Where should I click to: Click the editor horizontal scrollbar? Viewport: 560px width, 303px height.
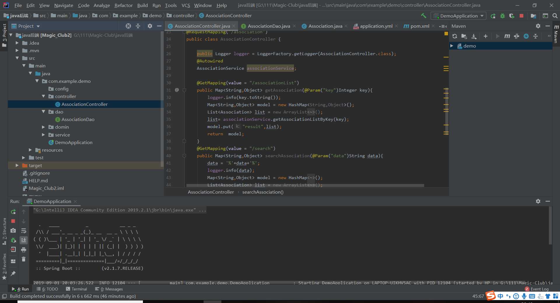305,185
